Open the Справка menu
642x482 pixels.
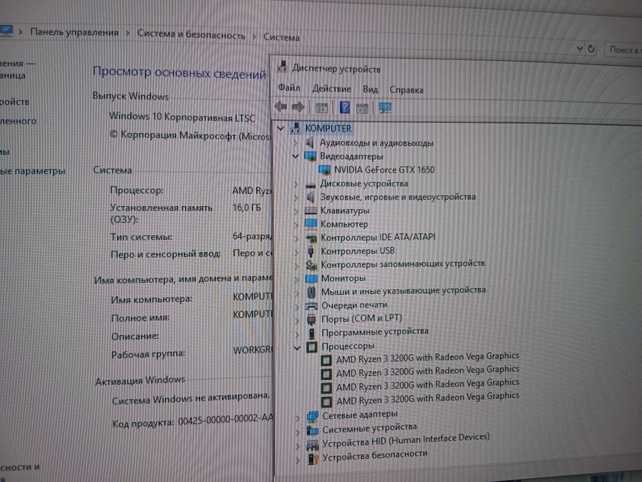[406, 90]
